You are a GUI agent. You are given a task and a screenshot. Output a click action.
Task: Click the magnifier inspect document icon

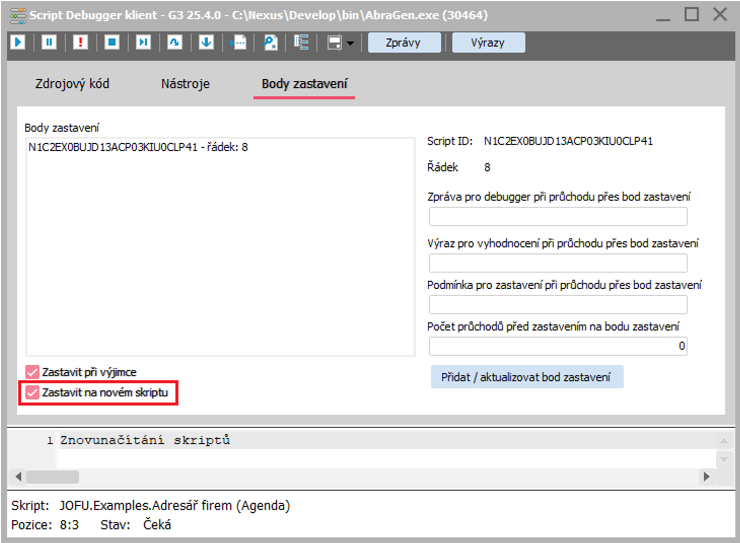pyautogui.click(x=270, y=42)
